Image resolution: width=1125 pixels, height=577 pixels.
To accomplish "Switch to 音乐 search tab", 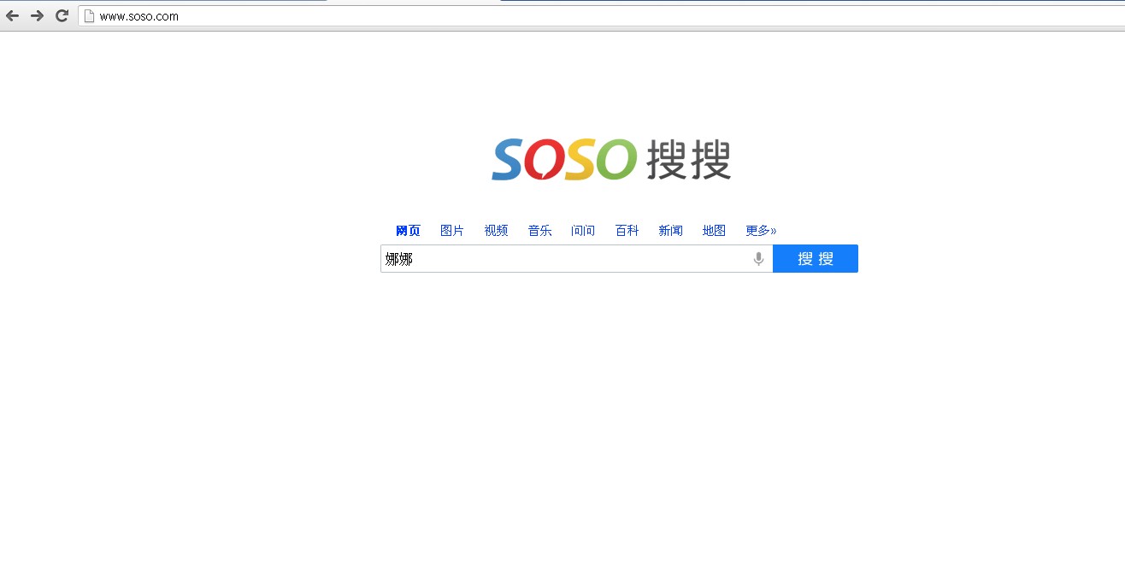I will (539, 231).
